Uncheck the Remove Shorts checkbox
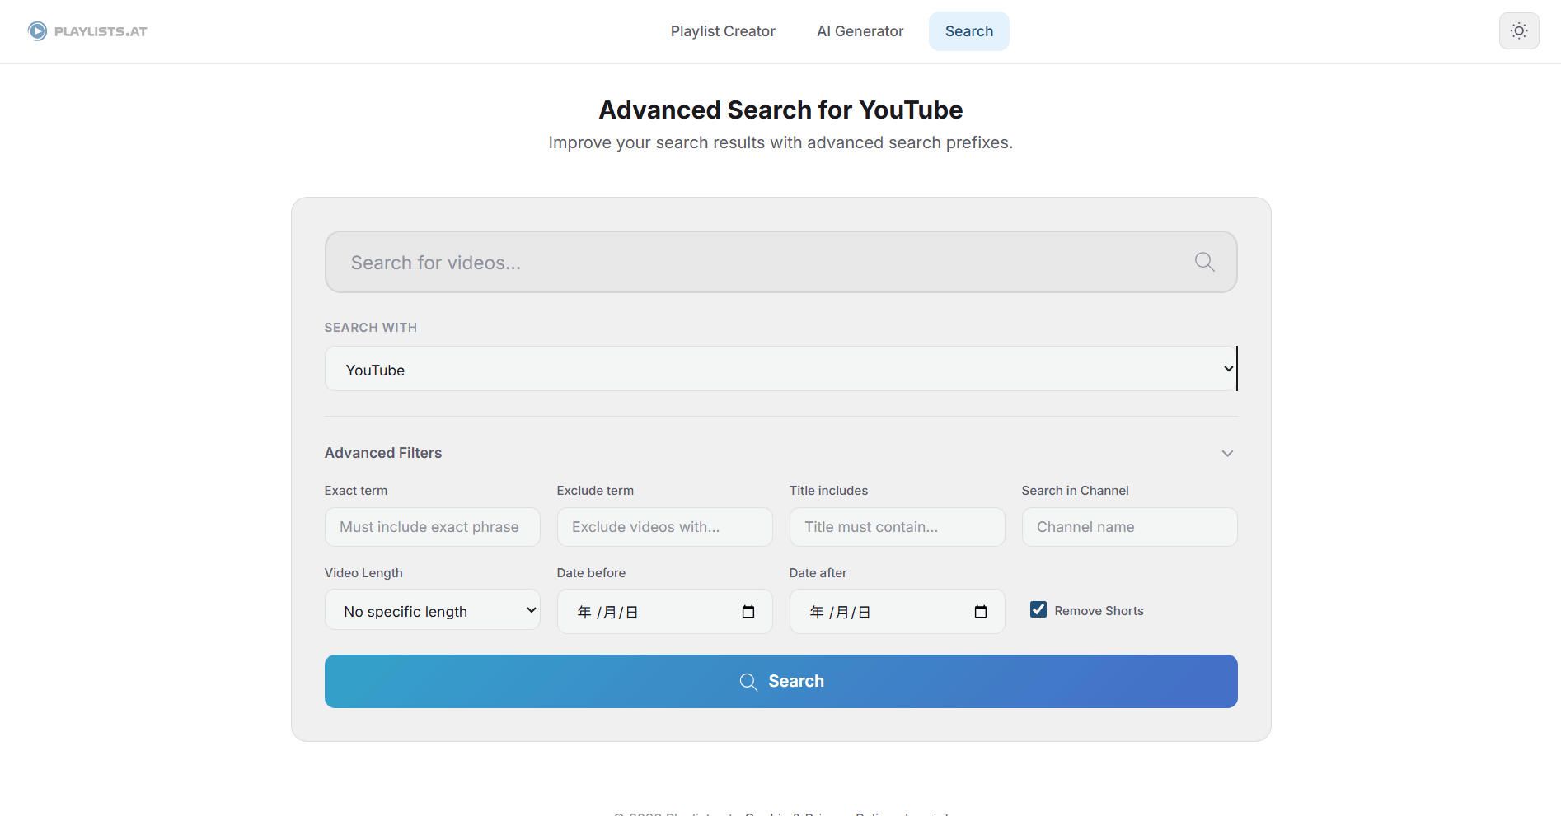This screenshot has width=1561, height=816. point(1038,610)
